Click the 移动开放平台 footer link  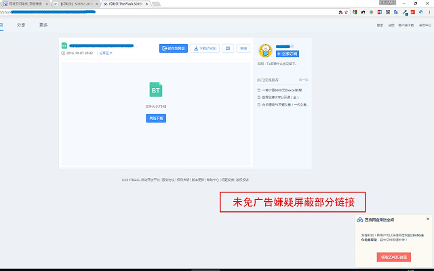(151, 180)
